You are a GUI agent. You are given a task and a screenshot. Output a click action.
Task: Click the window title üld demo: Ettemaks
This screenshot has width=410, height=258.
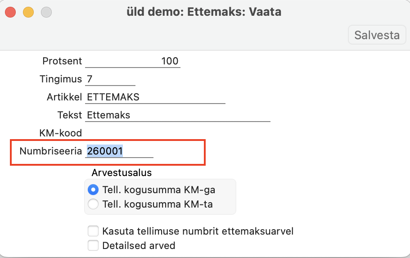(x=204, y=12)
